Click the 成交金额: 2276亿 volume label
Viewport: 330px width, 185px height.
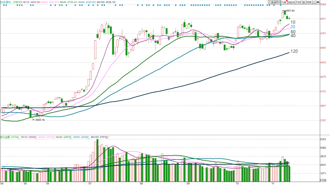coord(10,137)
